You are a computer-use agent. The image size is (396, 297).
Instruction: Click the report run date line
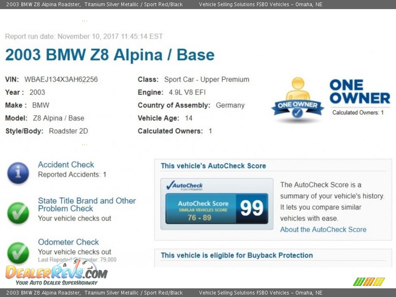point(84,36)
